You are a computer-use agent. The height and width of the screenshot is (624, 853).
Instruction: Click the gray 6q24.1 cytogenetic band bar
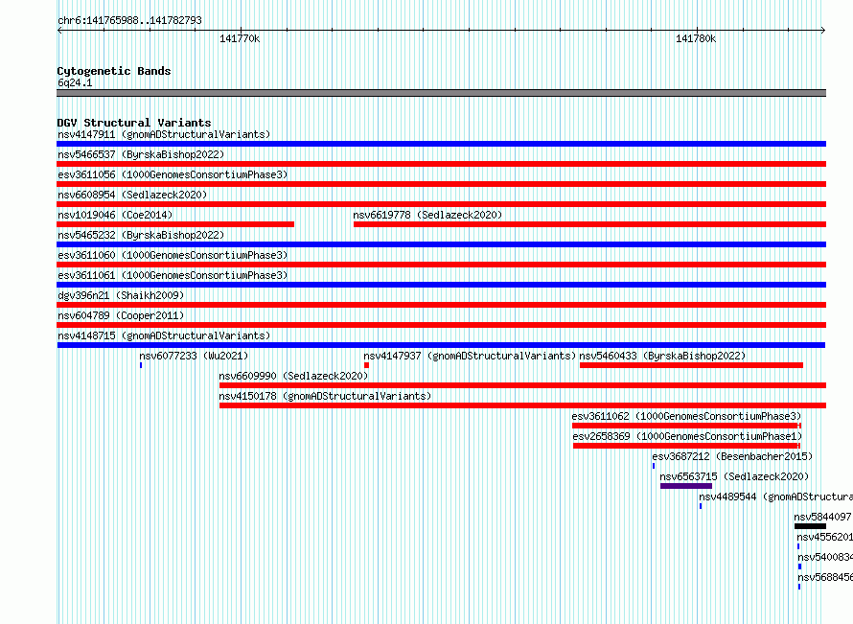[441, 93]
